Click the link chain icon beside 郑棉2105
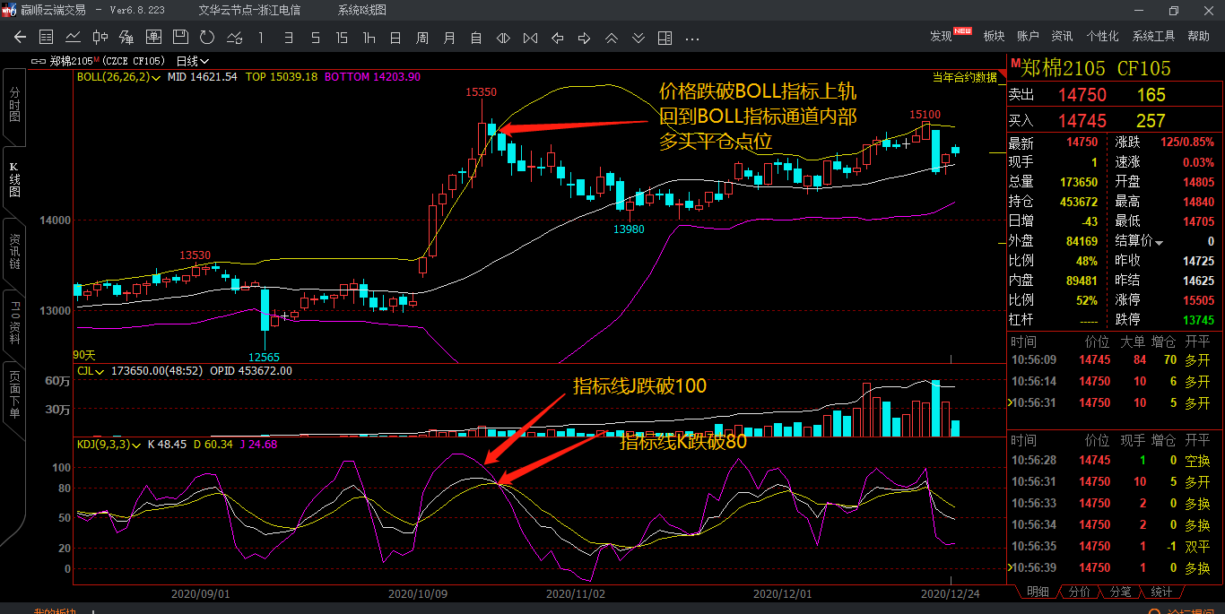Screen dimensions: 1225x614 point(38,61)
